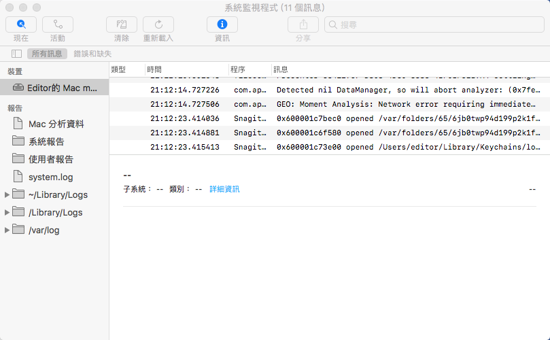
Task: Click the 清除 (Clear) toolbar icon
Action: 122,24
